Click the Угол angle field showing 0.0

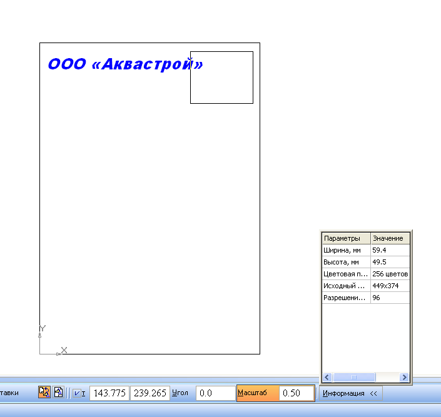click(x=215, y=393)
